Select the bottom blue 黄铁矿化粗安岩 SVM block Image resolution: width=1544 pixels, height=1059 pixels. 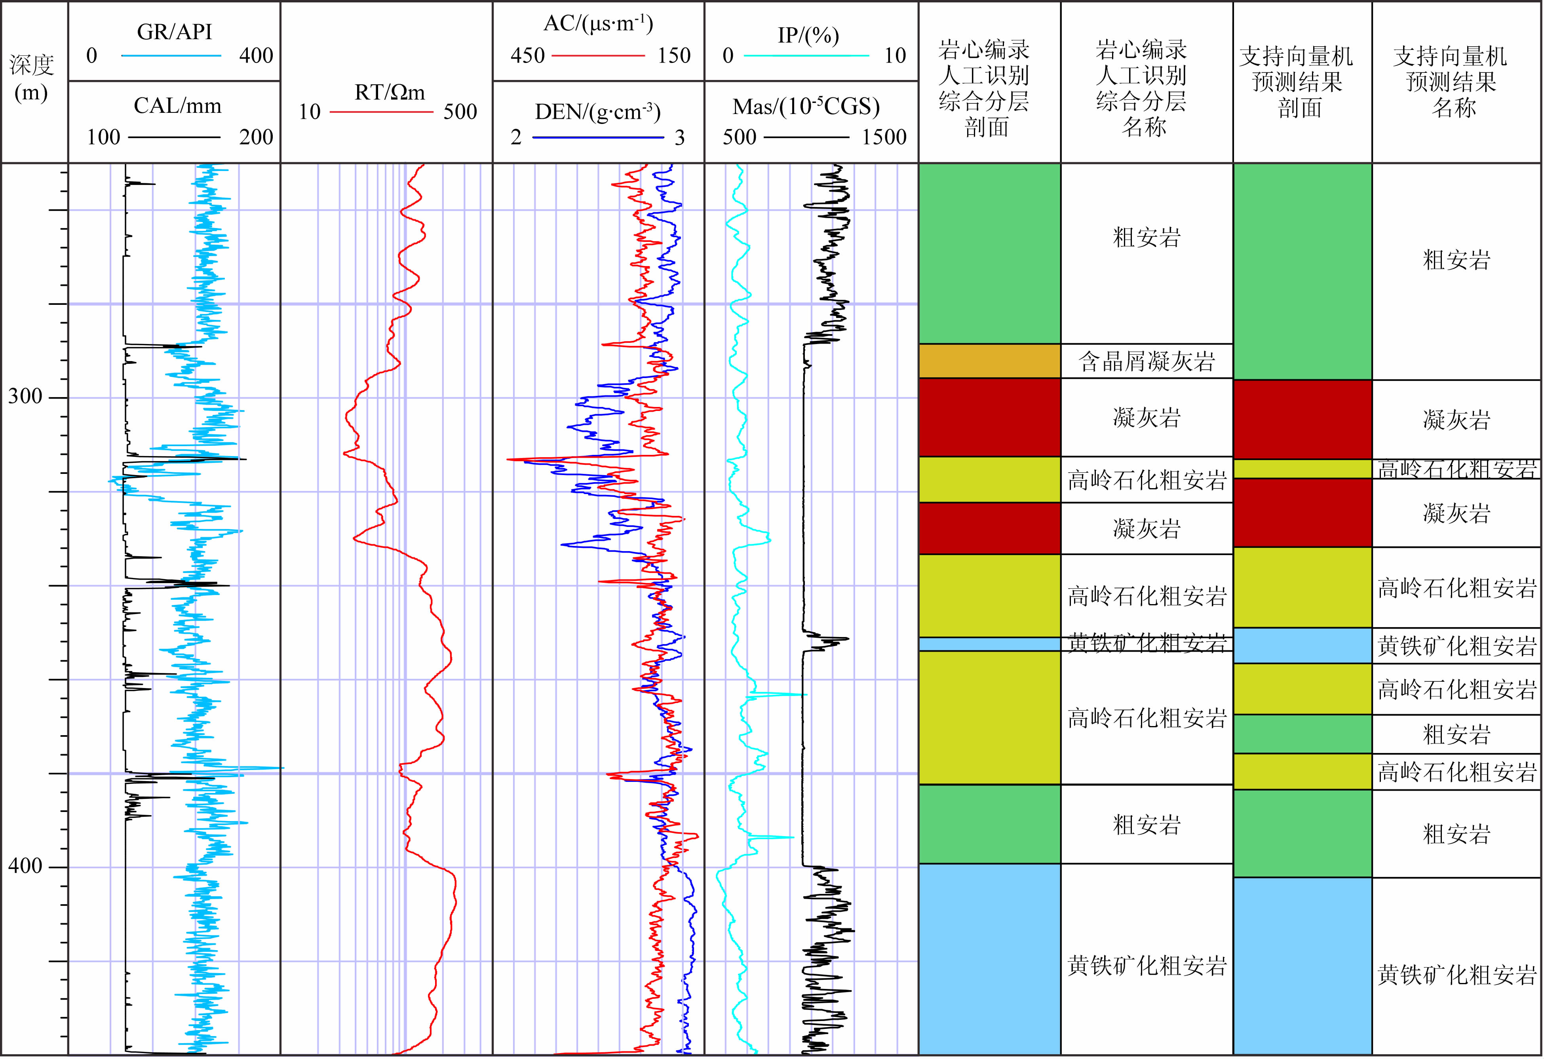pos(1302,967)
